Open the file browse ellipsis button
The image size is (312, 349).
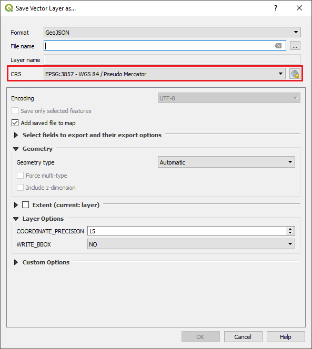(x=295, y=46)
